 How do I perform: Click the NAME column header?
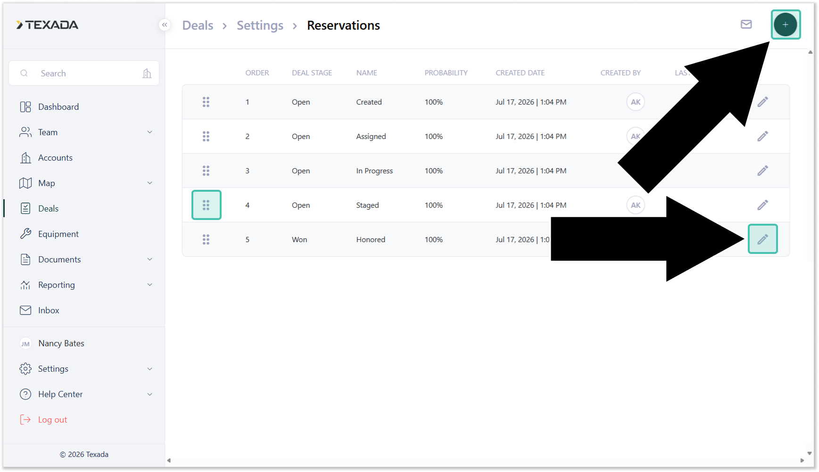coord(366,73)
